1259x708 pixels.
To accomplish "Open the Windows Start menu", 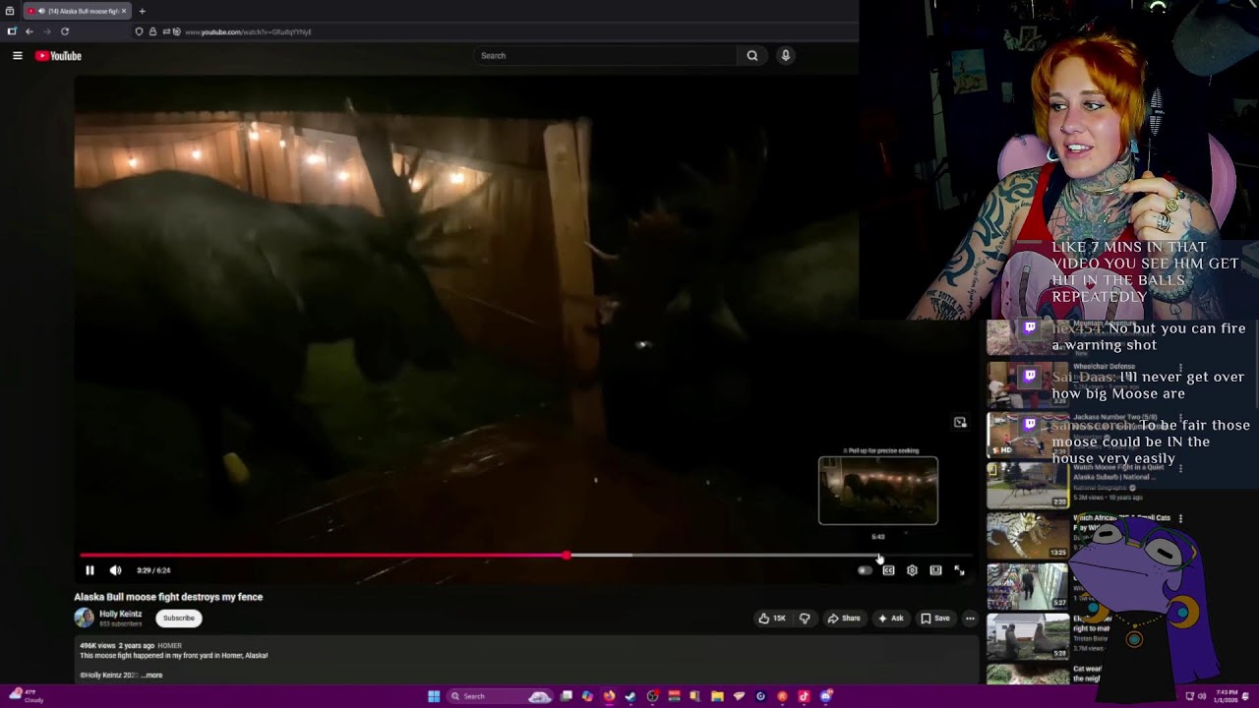I will (434, 696).
